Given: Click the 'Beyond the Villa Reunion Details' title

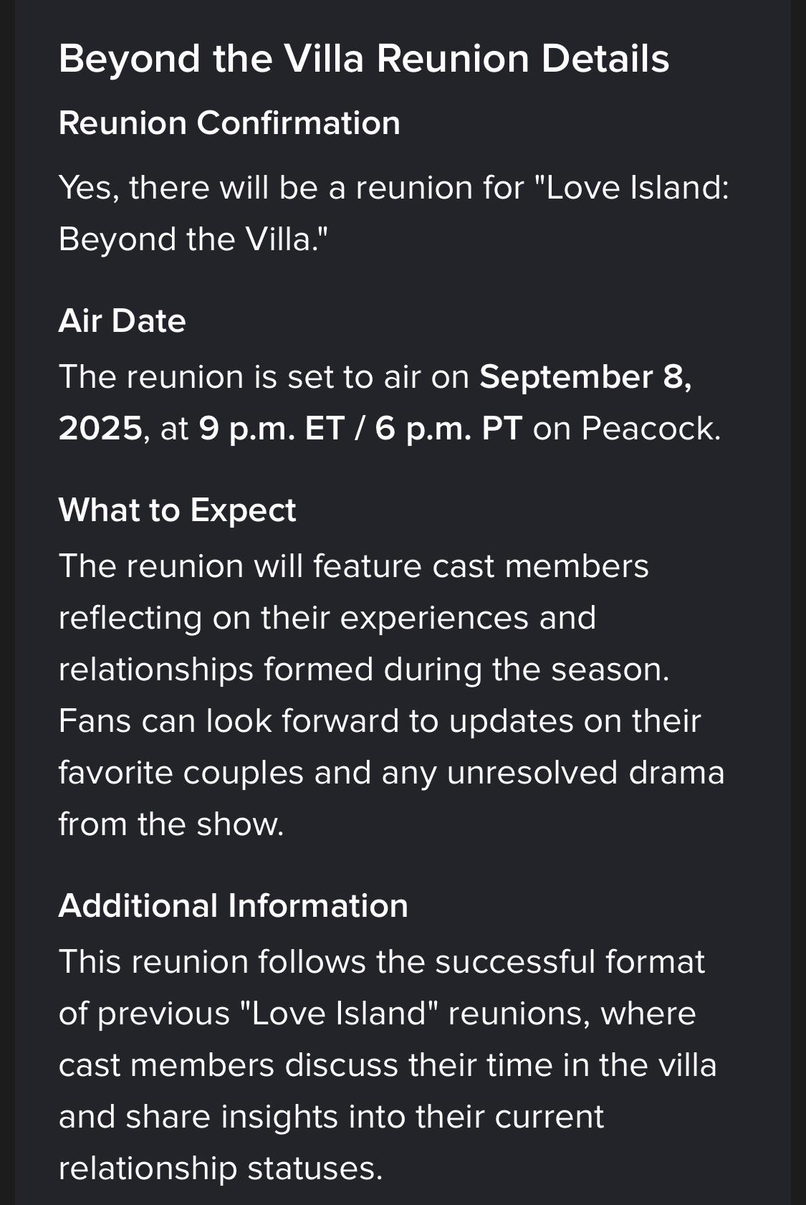Looking at the screenshot, I should [364, 59].
